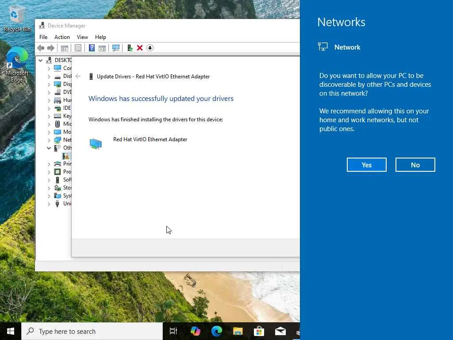Viewport: 453px width, 340px height.
Task: Click the blue Help question mark icon
Action: point(92,48)
